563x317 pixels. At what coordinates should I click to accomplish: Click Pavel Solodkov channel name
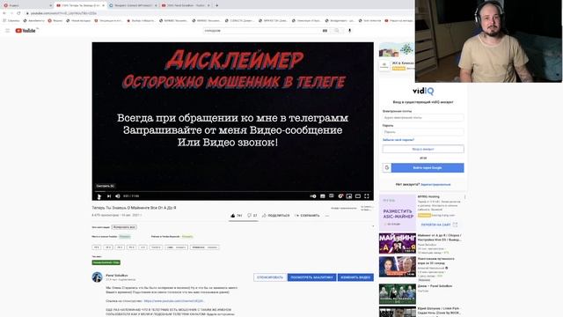tap(117, 276)
